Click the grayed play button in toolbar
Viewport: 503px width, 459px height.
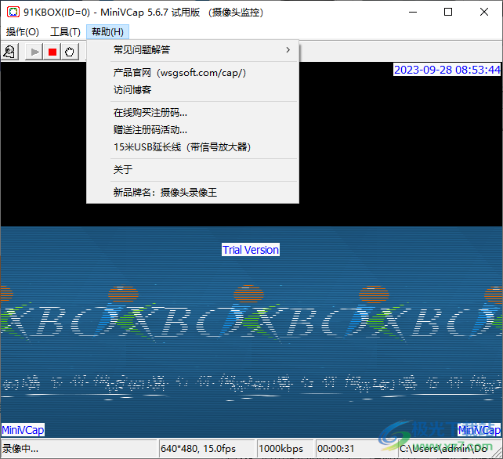(34, 52)
